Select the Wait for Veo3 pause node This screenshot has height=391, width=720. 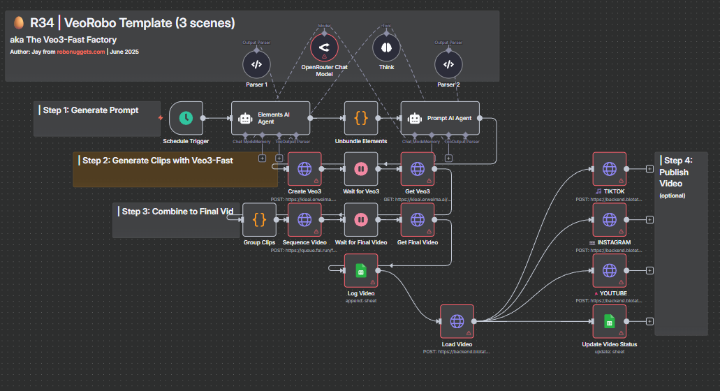(x=361, y=169)
